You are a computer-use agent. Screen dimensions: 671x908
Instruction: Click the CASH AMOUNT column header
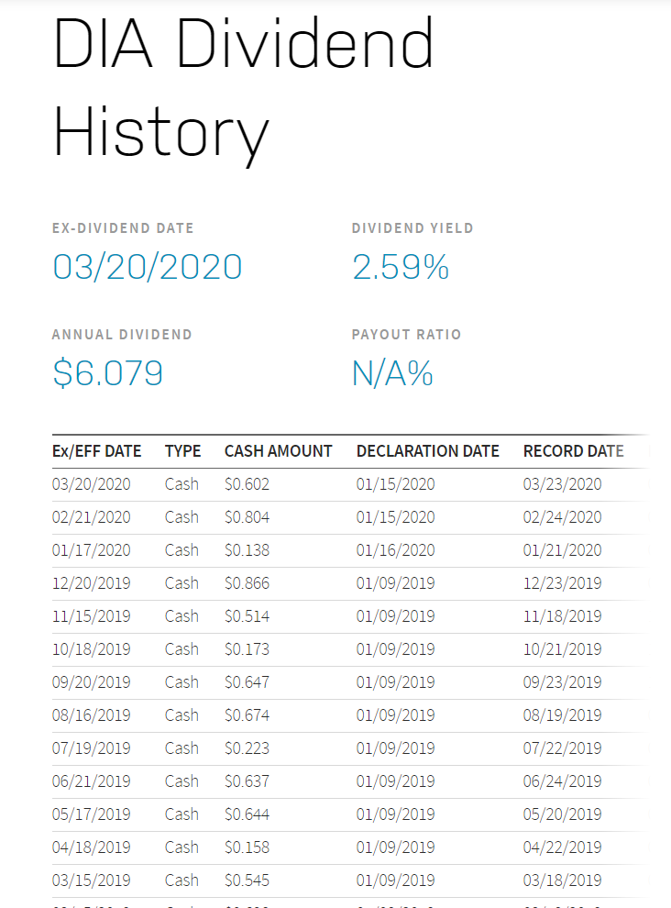point(279,451)
